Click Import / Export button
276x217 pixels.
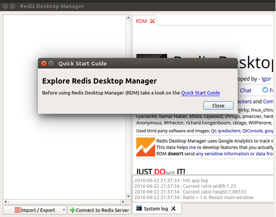pyautogui.click(x=35, y=210)
